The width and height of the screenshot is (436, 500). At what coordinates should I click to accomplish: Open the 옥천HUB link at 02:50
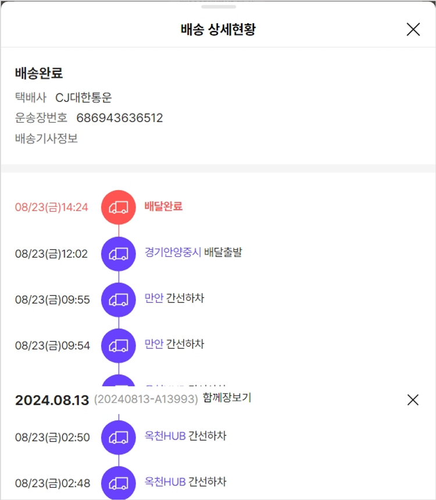[165, 436]
